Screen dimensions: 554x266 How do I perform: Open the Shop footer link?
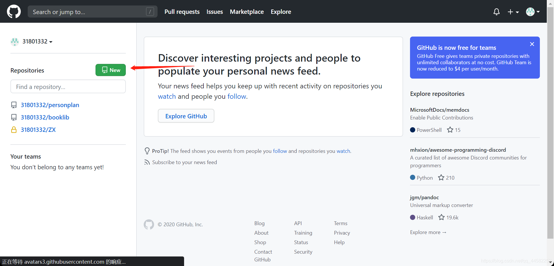pos(260,242)
